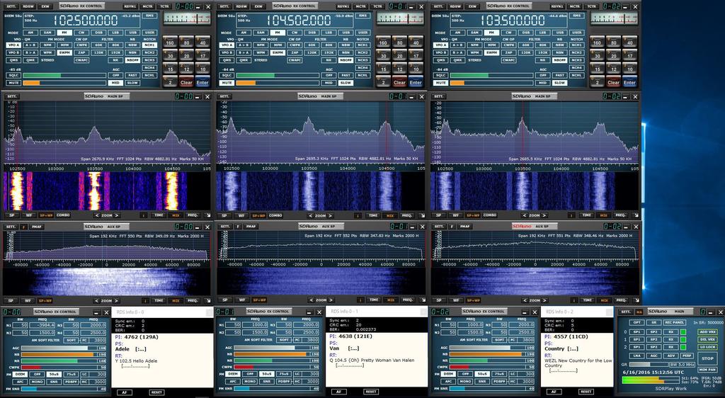Click the red Clear key on 102.500 RX Control
The width and height of the screenshot is (725, 398).
click(x=186, y=81)
